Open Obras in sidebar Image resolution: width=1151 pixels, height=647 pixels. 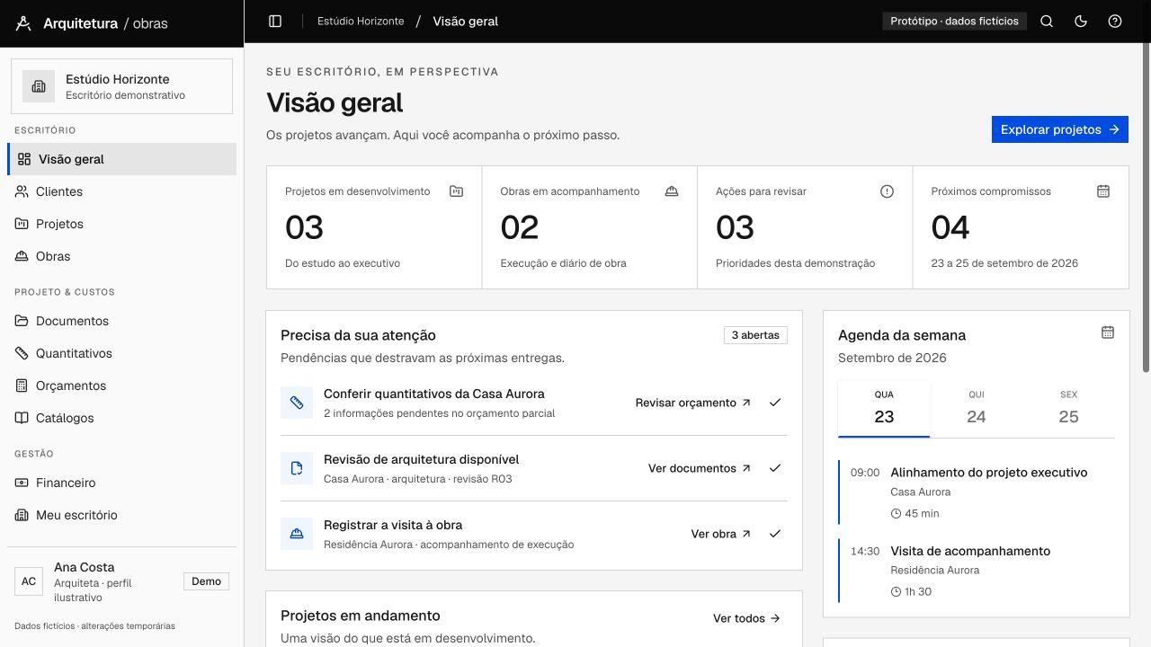click(x=121, y=256)
